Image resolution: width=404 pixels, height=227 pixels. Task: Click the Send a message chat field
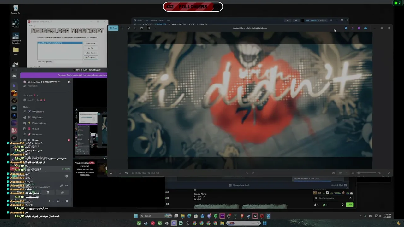tap(333, 198)
